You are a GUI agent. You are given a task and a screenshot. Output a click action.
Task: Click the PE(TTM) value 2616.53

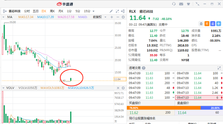coord(183,45)
